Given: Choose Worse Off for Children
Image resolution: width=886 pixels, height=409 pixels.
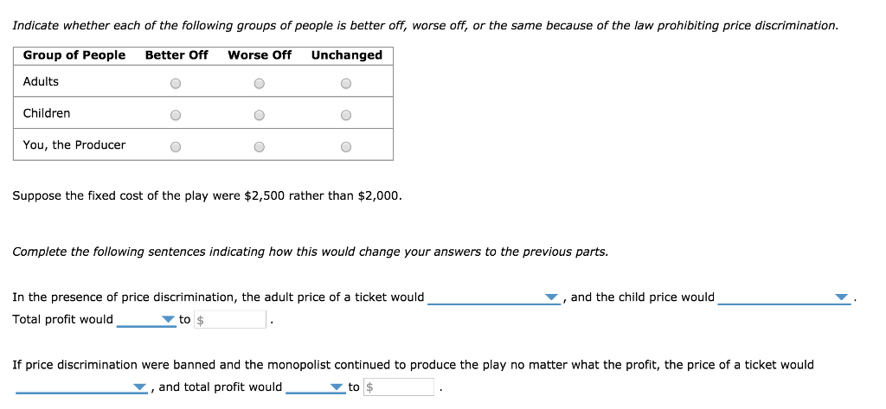Looking at the screenshot, I should [x=259, y=115].
